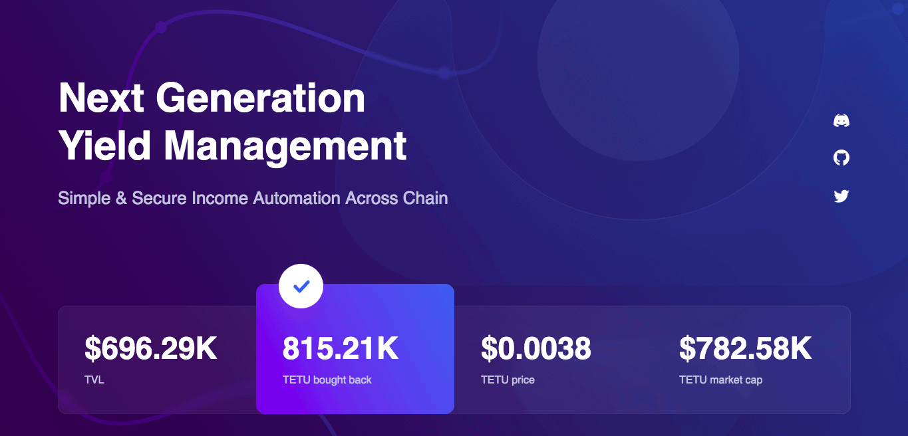Open the Discord link icon
The width and height of the screenshot is (908, 436).
(x=841, y=120)
